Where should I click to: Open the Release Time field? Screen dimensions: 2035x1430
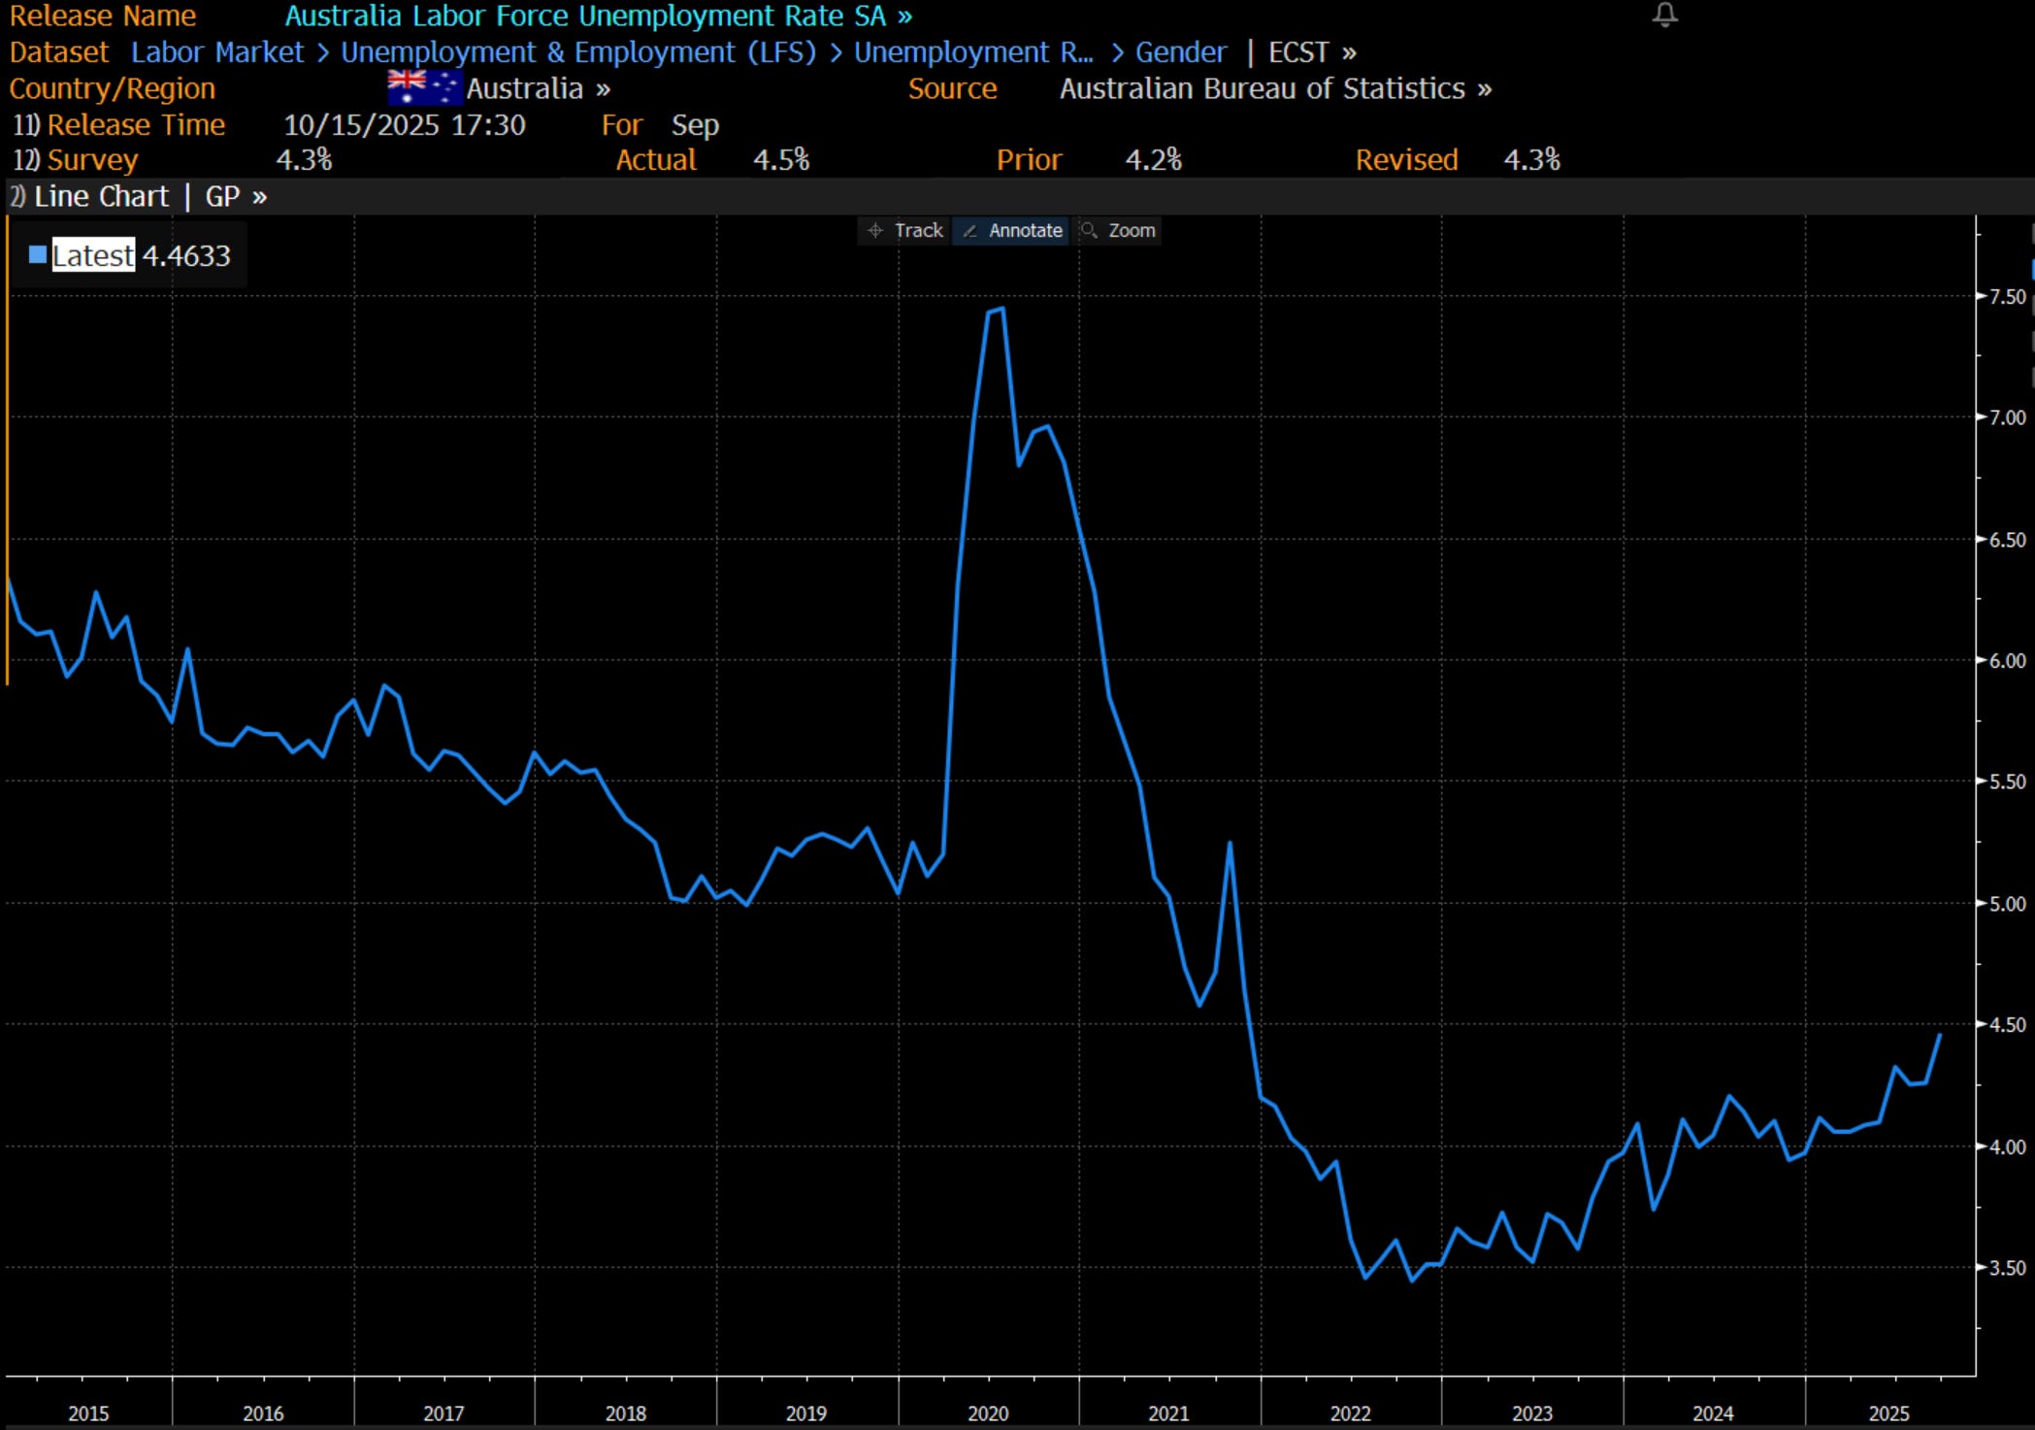coord(135,125)
